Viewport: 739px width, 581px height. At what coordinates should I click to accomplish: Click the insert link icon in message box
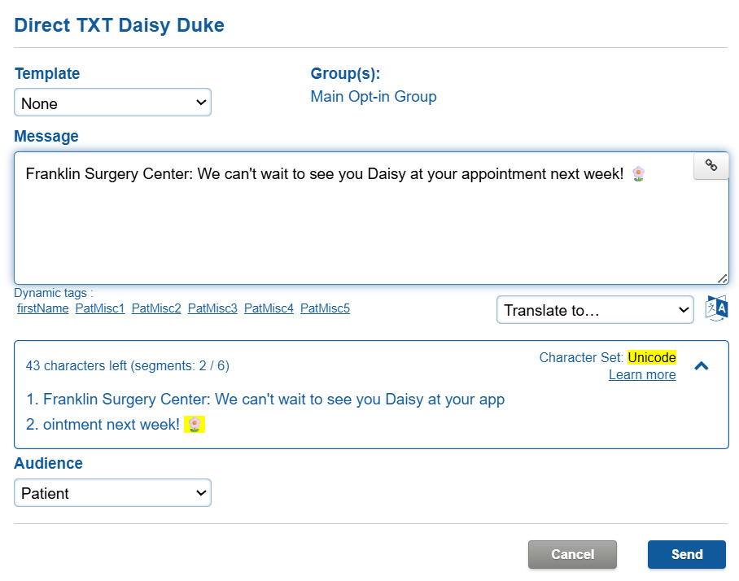click(x=711, y=166)
